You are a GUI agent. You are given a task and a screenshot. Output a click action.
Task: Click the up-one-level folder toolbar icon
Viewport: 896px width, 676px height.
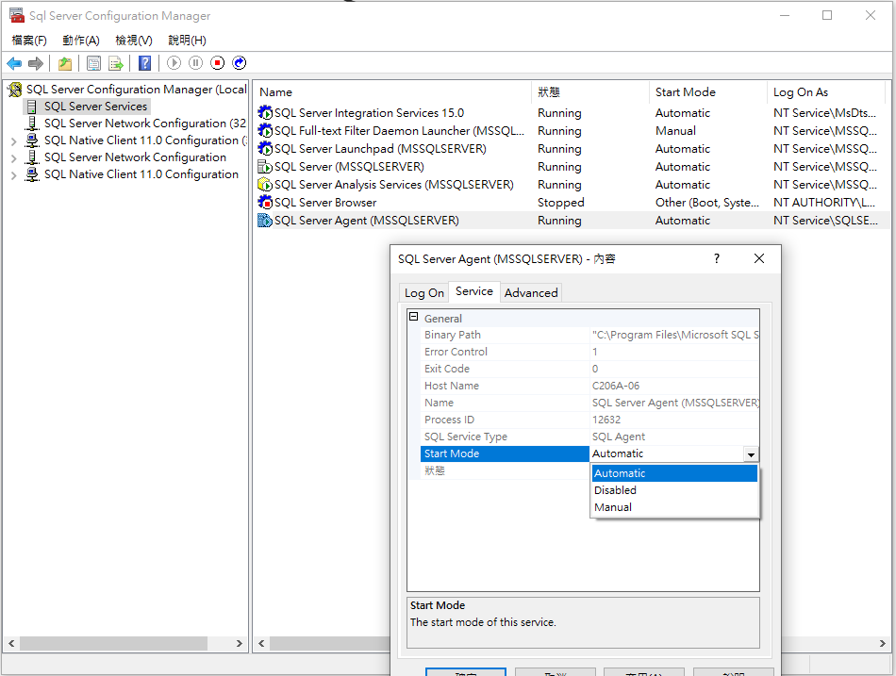pos(63,63)
